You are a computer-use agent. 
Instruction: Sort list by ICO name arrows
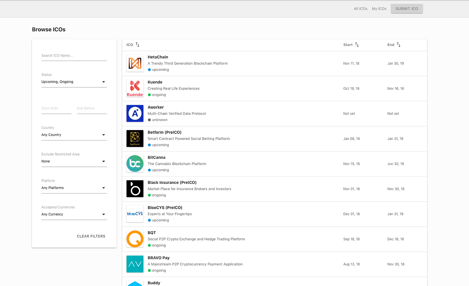tap(137, 45)
